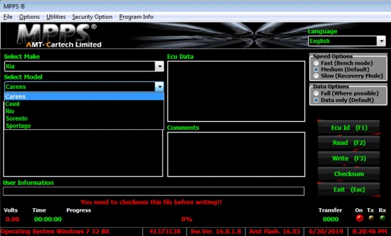The width and height of the screenshot is (391, 236).
Task: Click the 0000 transfer counter
Action: pyautogui.click(x=330, y=219)
